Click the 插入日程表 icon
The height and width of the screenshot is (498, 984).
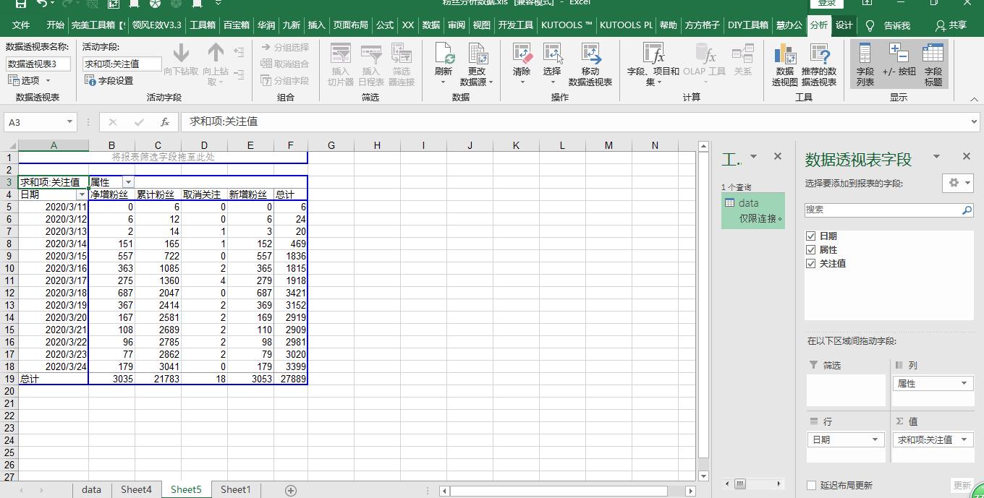coord(371,64)
